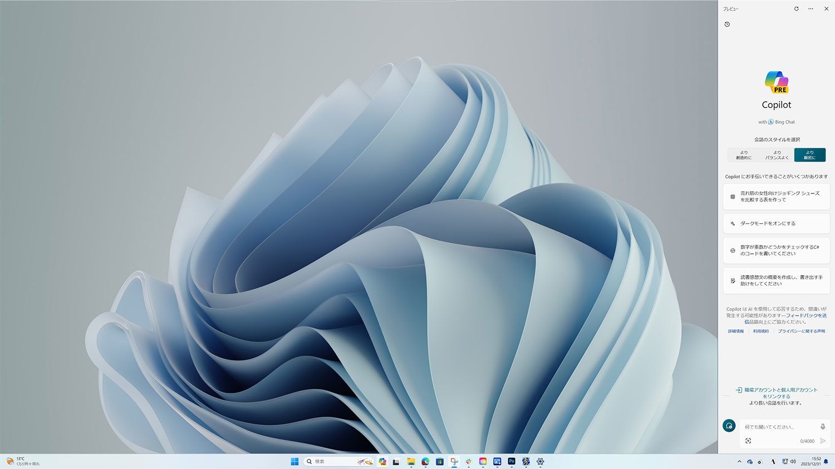Open the Windows Start menu

pos(295,461)
